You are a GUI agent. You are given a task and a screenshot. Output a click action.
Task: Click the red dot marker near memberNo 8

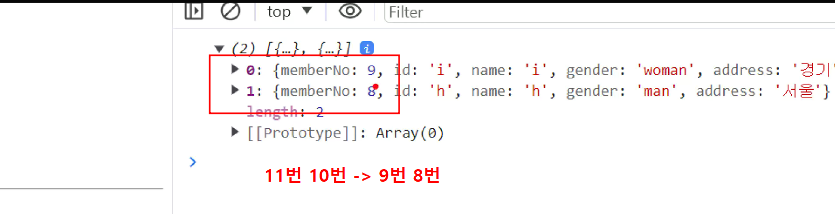(376, 86)
